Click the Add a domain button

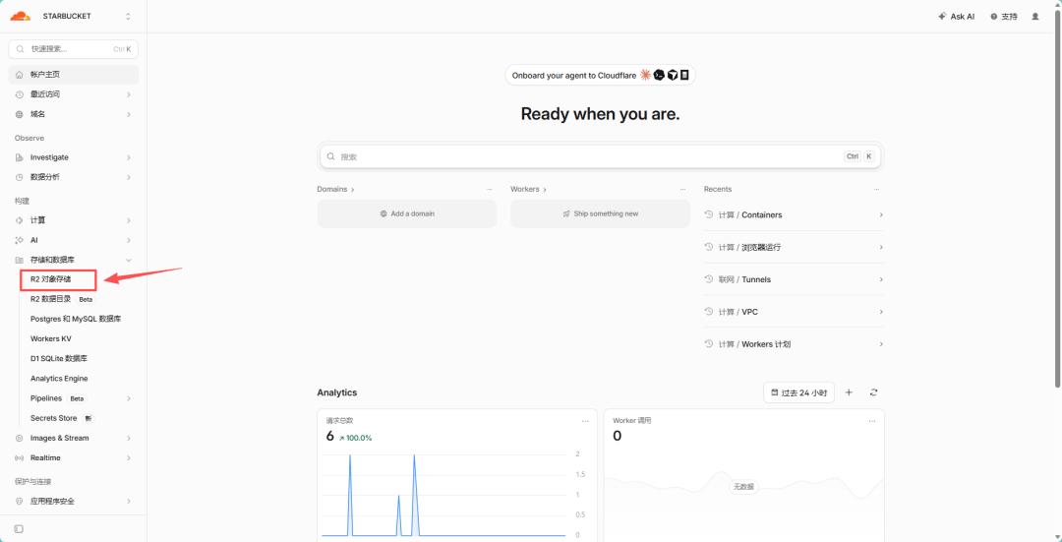click(x=407, y=213)
